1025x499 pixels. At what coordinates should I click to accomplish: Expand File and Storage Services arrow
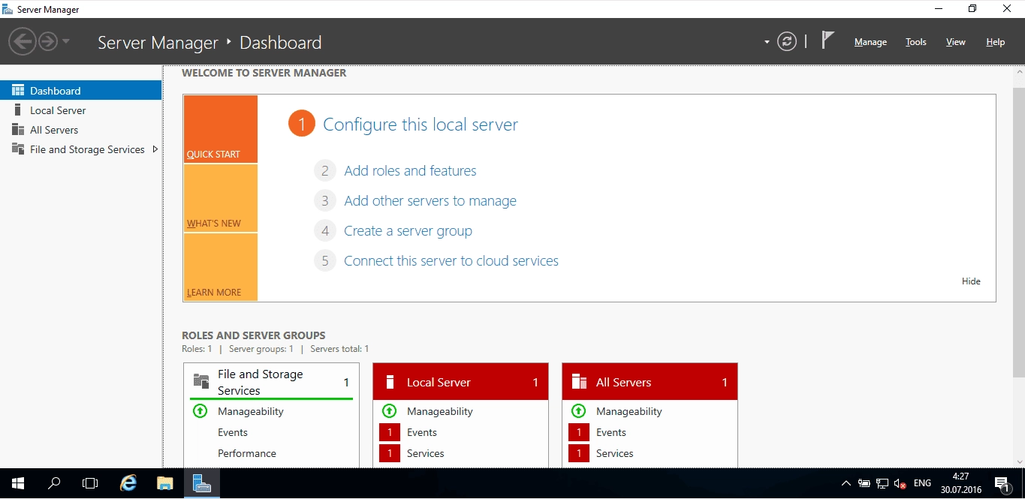point(155,149)
